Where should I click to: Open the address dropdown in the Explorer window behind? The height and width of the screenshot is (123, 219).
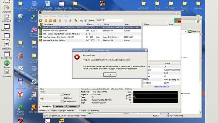pos(185,31)
